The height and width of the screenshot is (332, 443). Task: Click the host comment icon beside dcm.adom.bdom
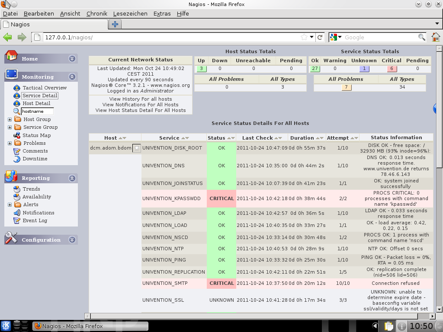tap(137, 148)
